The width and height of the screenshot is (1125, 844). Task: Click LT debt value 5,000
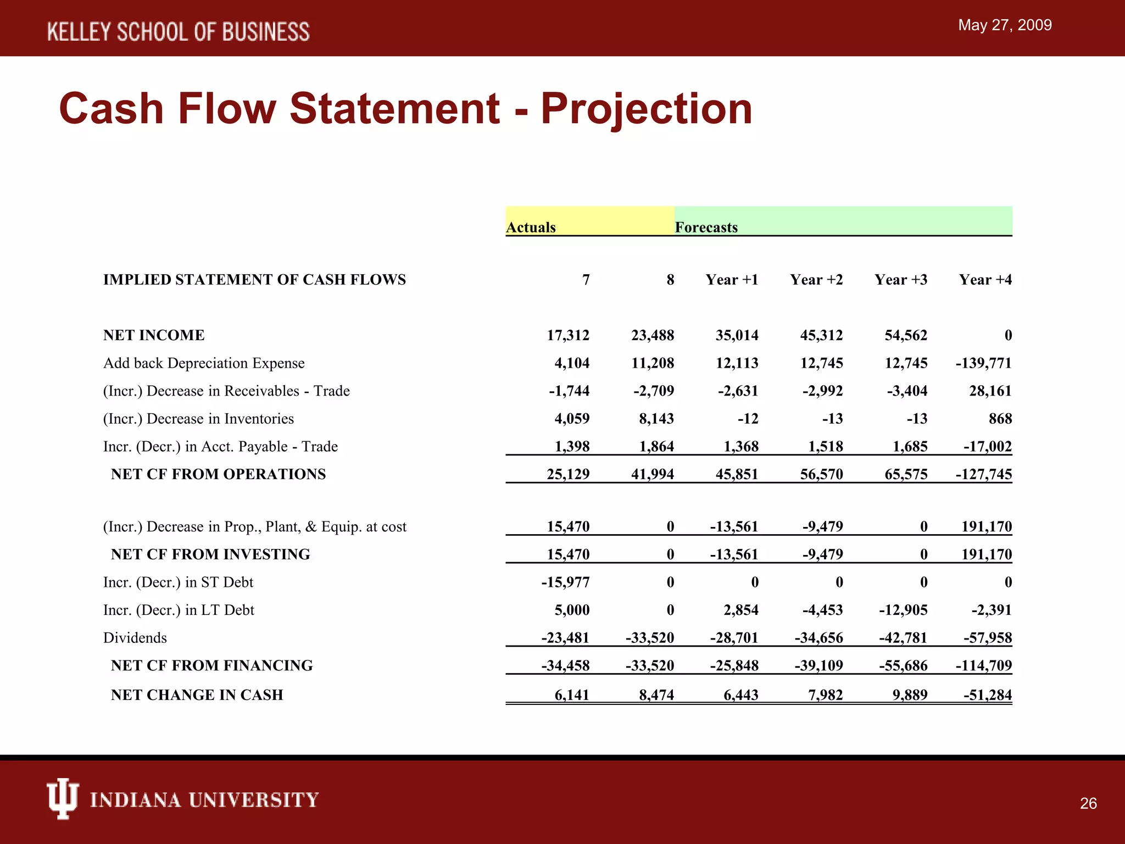click(572, 610)
